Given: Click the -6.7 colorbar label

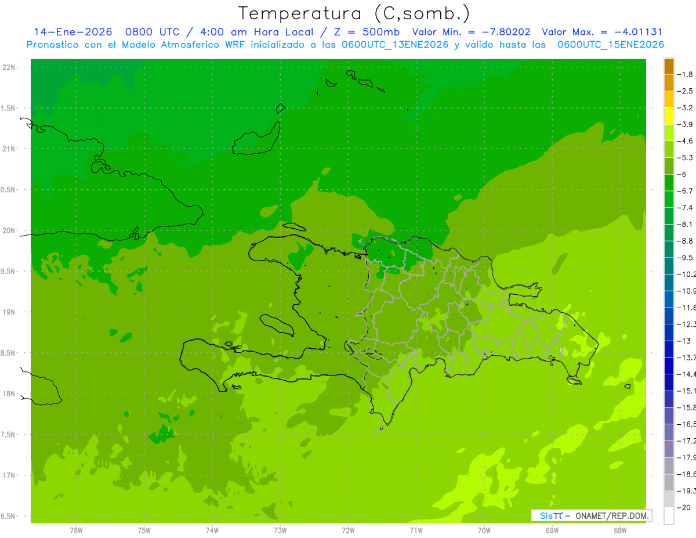Looking at the screenshot, I should pos(685,191).
